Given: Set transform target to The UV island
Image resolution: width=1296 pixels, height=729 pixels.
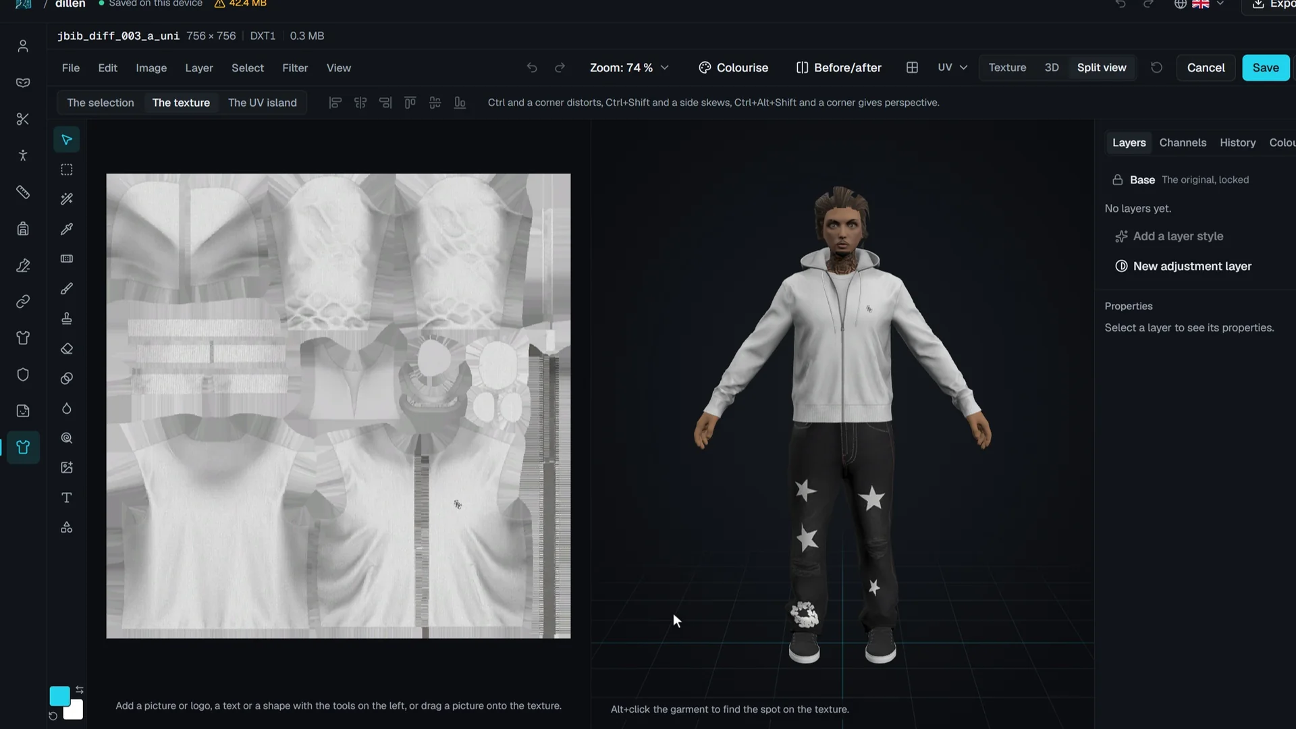Looking at the screenshot, I should tap(263, 103).
